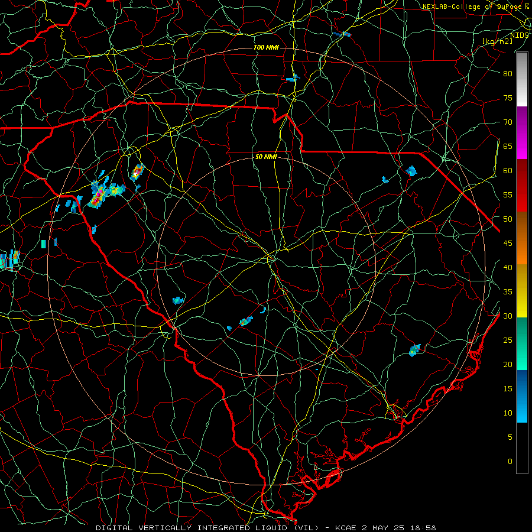Click the "10" value on the VIL scale

pyautogui.click(x=508, y=413)
